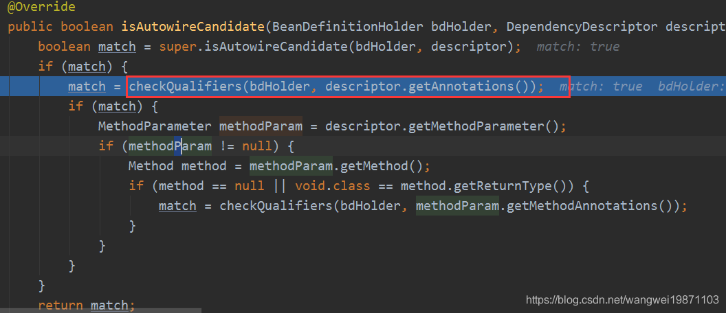The width and height of the screenshot is (726, 313).
Task: Click the inline hint 'match: true' after the super call
Action: [x=577, y=47]
